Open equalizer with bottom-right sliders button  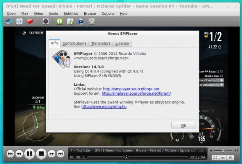pyautogui.click(x=231, y=157)
